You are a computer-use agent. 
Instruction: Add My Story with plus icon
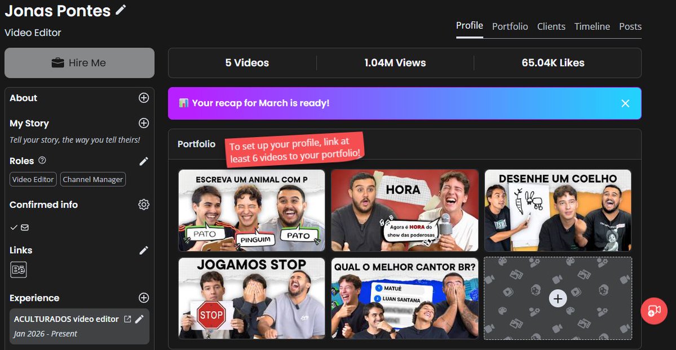(x=144, y=123)
